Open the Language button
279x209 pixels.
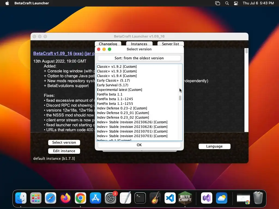[x=214, y=146]
